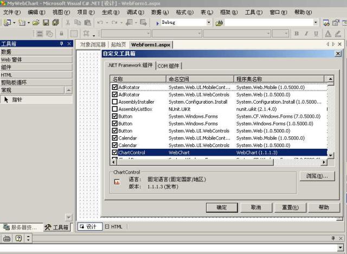Open the 调试(D) menu
This screenshot has height=254, width=347.
[135, 12]
